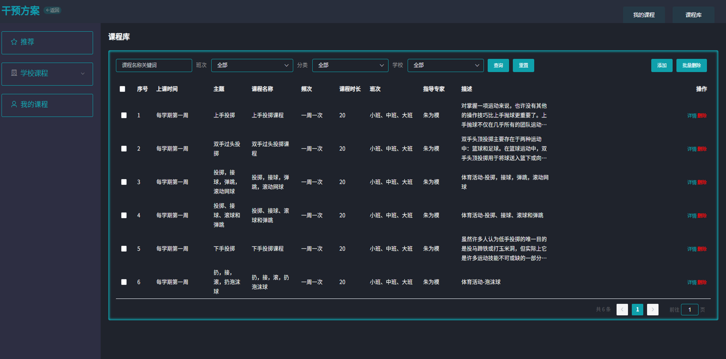Click the building icon beside 学校课程
726x359 pixels.
14,73
